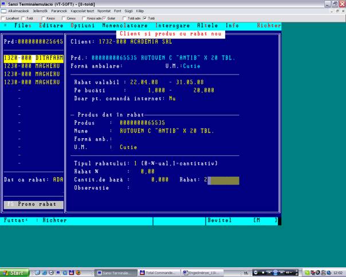Click the client name 1732-000 ACADEMIA SRL

[135, 42]
